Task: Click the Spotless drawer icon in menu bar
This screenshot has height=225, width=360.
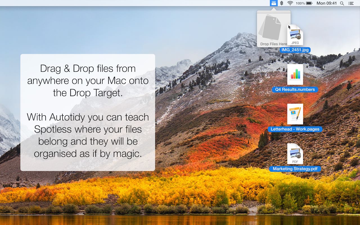Action: pos(273,3)
